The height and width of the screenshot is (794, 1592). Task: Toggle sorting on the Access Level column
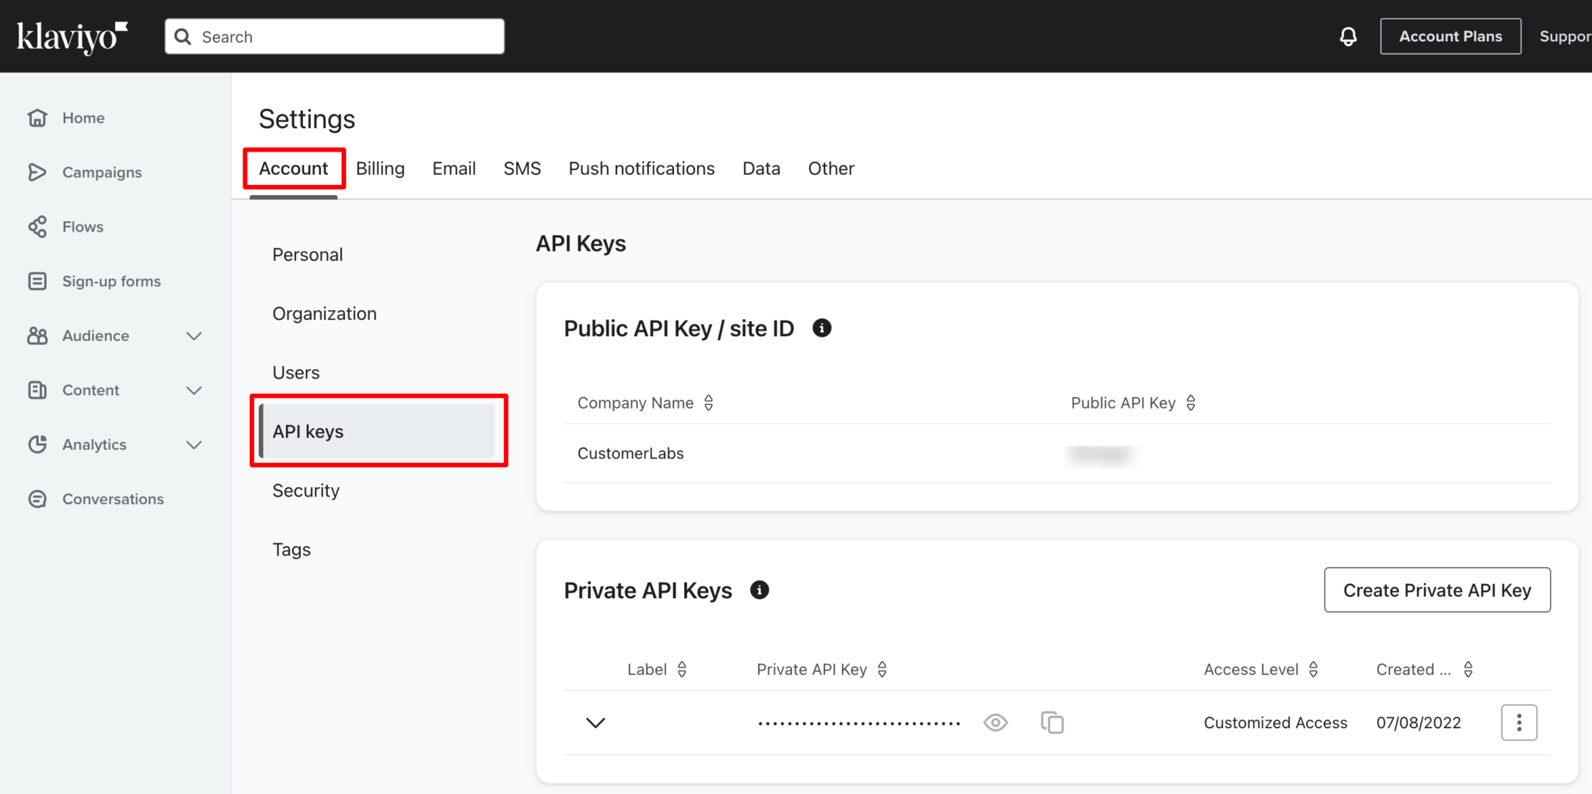1314,669
